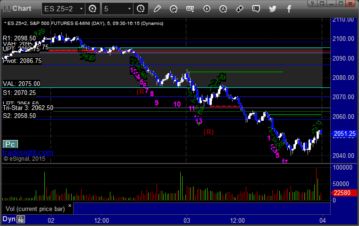359x226 pixels.
Task: Select the Pivot: 2086.75 label
Action: [x=22, y=61]
